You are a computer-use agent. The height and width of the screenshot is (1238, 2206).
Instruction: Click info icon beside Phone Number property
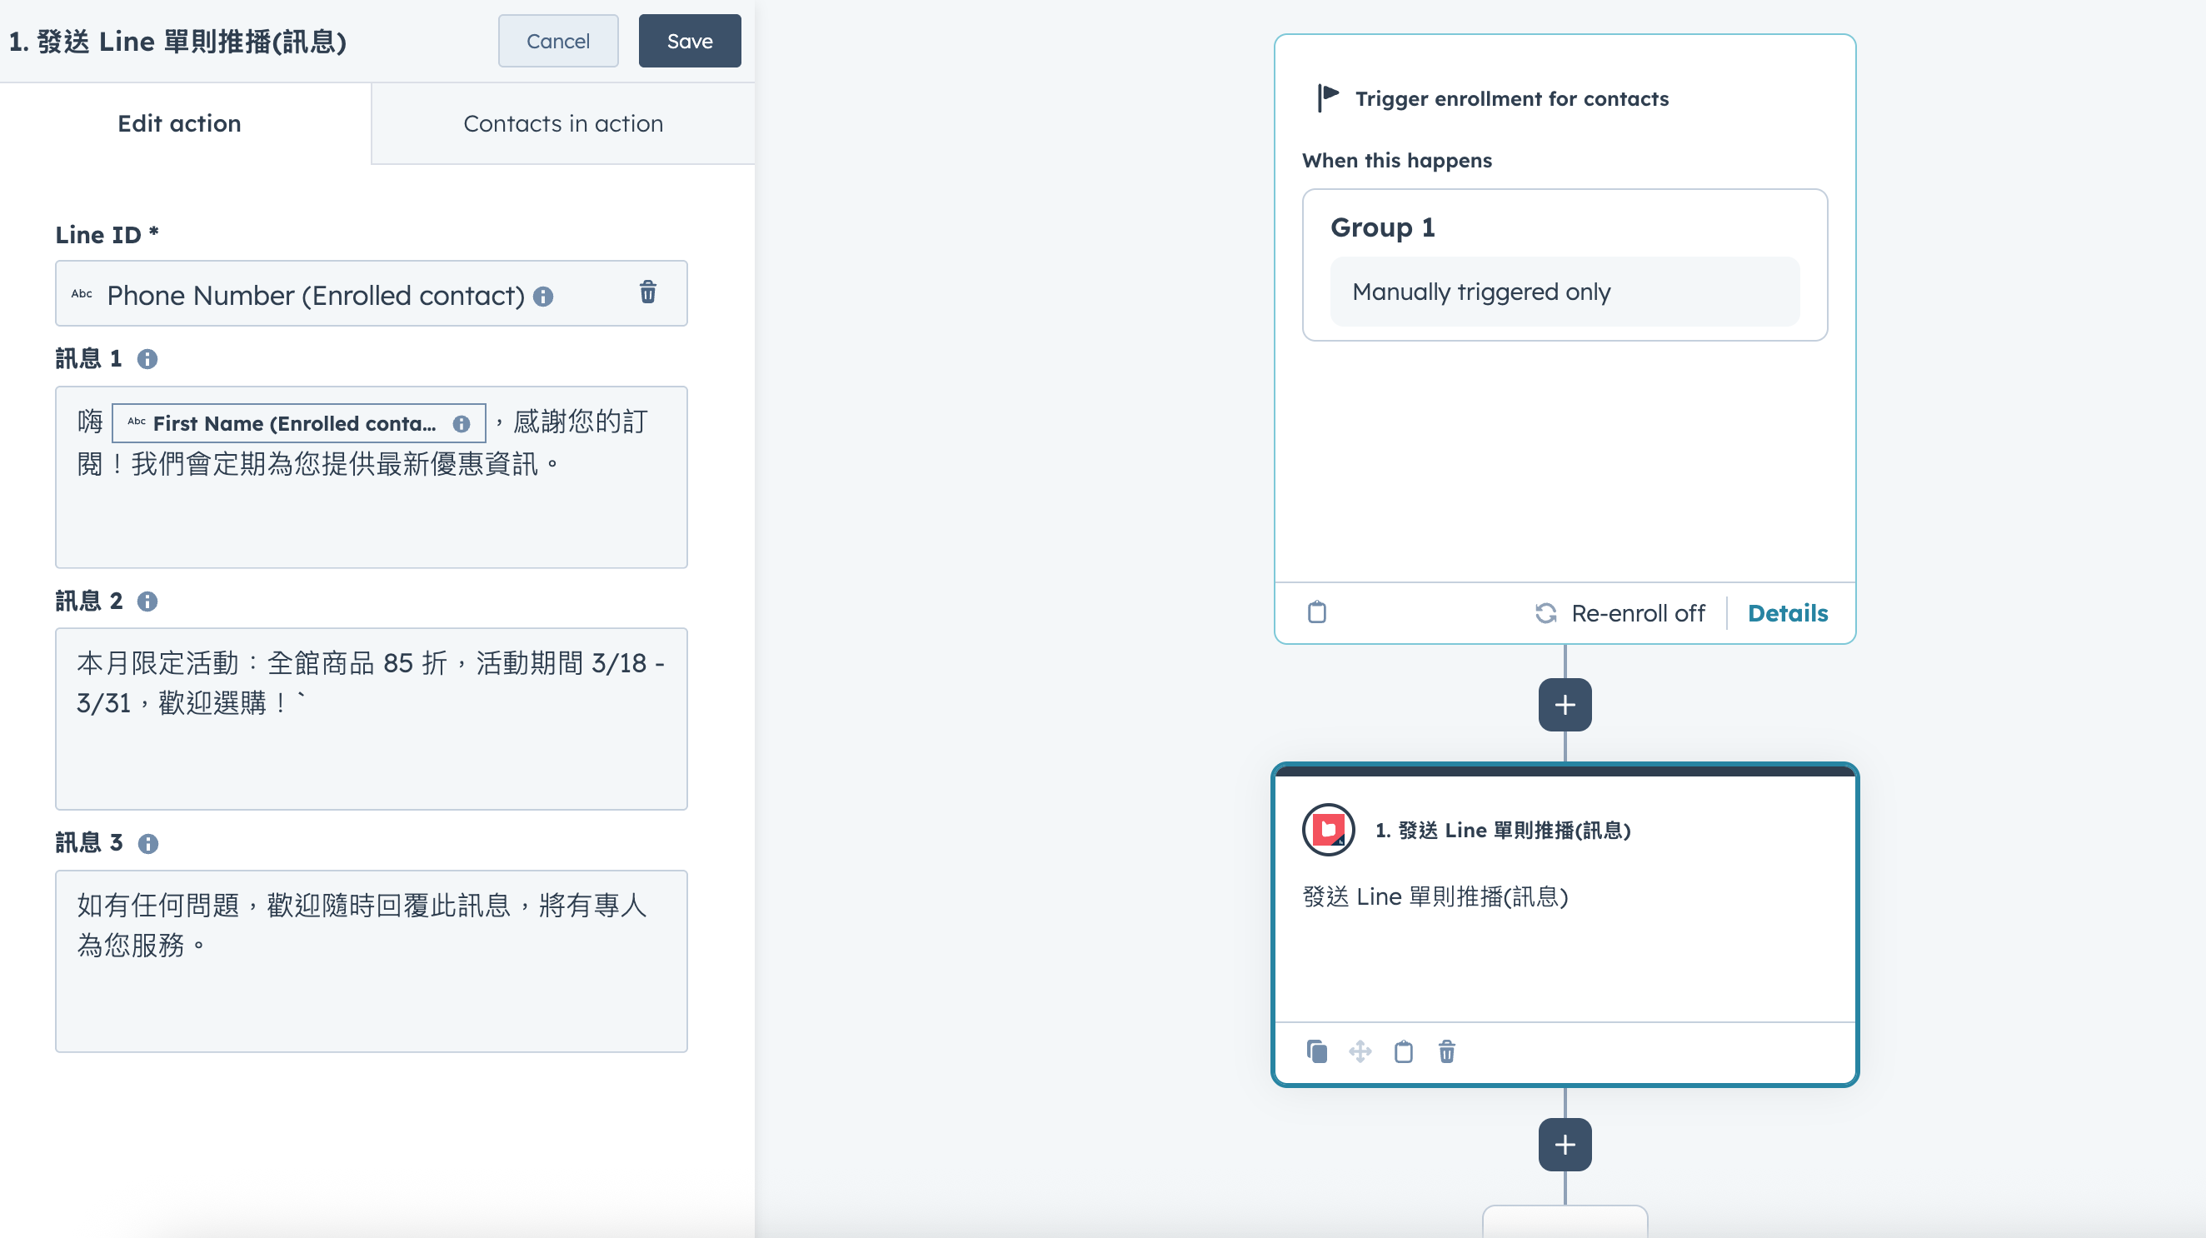coord(543,297)
